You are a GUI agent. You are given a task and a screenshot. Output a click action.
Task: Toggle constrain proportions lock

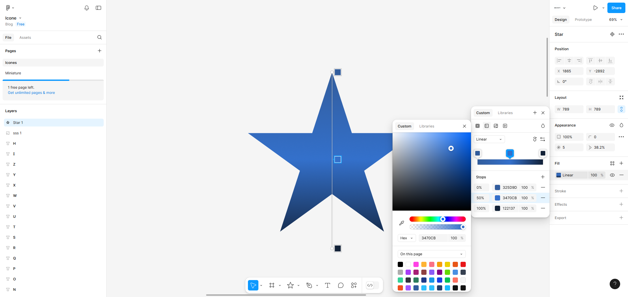(621, 109)
